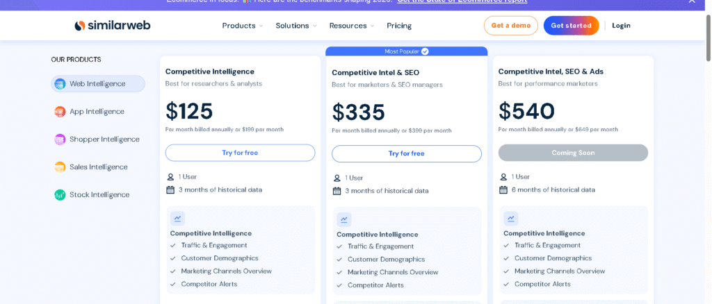Open the Pricing page
This screenshot has width=712, height=304.
(399, 26)
